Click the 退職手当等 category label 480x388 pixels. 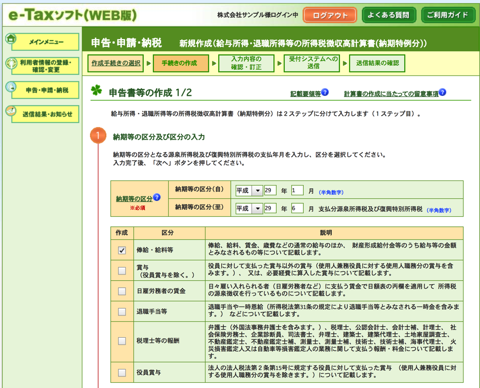[x=152, y=312]
